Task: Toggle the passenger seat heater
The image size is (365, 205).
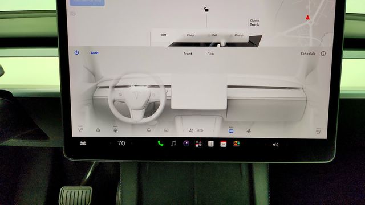Action: (x=318, y=131)
